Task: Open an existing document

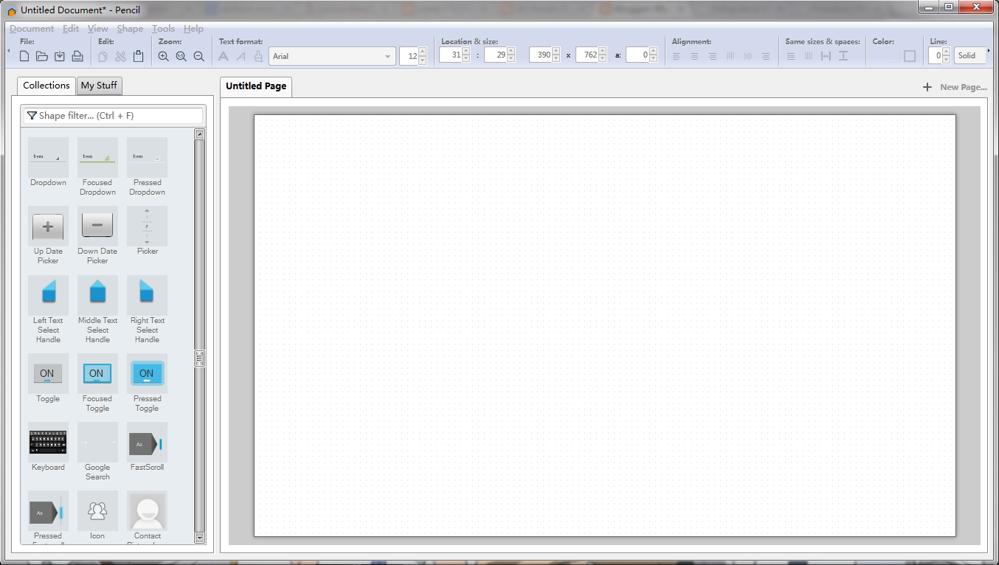Action: coord(41,55)
